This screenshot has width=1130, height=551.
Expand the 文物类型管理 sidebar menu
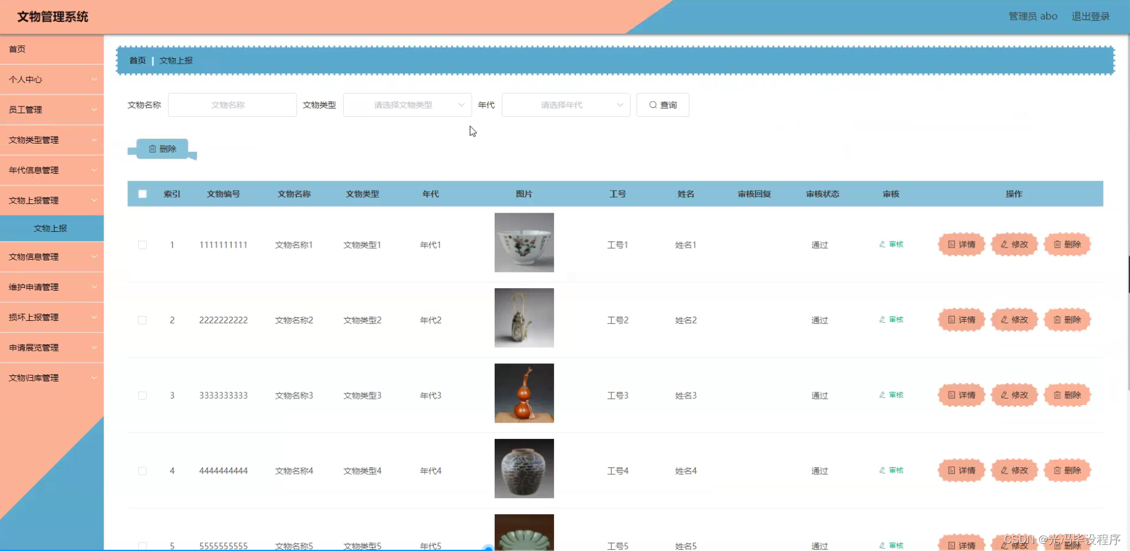point(52,140)
